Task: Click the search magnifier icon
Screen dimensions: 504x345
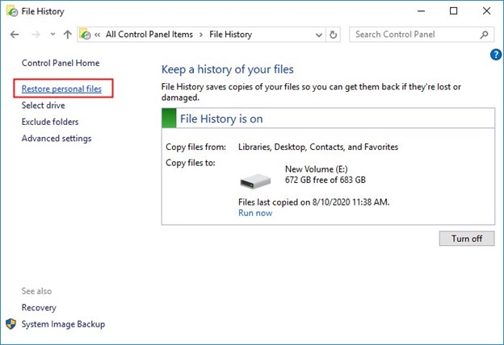Action: (x=485, y=35)
